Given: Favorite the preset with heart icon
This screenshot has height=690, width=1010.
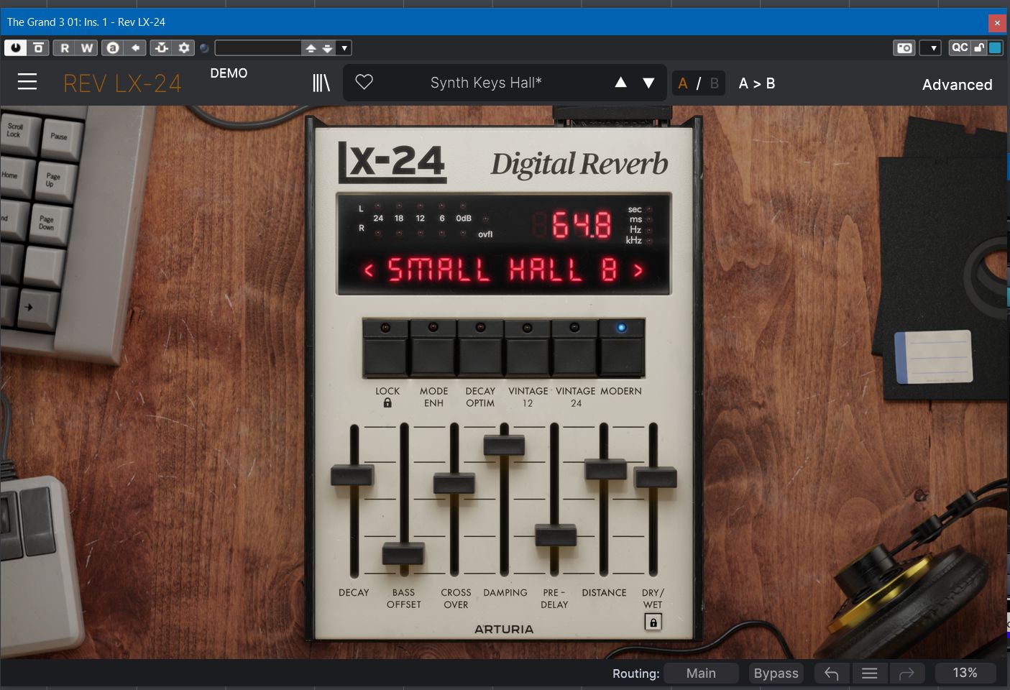Looking at the screenshot, I should point(364,83).
